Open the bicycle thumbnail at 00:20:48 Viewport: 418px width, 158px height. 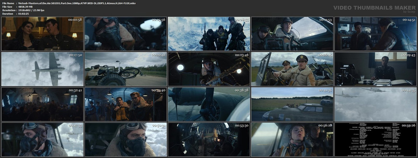click(x=126, y=69)
